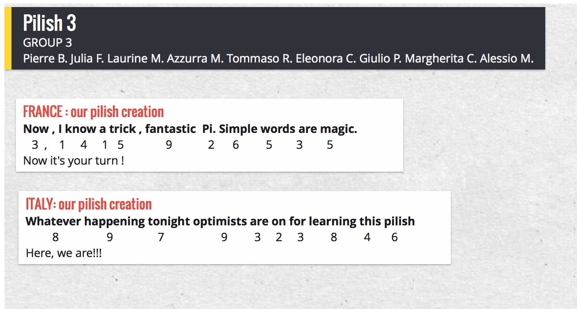Click digit 7 under 'tonight' in Italy post

[161, 237]
